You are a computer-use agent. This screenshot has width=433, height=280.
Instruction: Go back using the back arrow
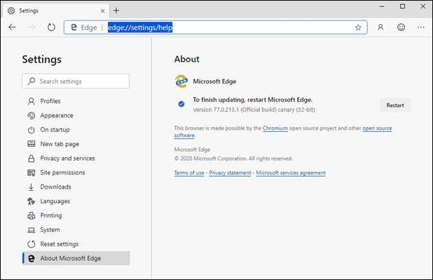(12, 27)
